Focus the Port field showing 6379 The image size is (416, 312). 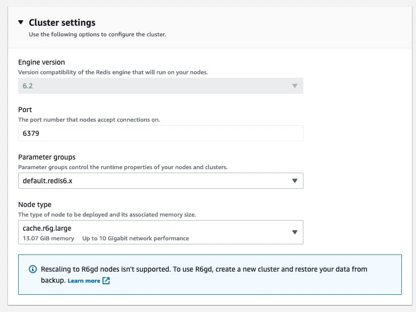click(161, 133)
